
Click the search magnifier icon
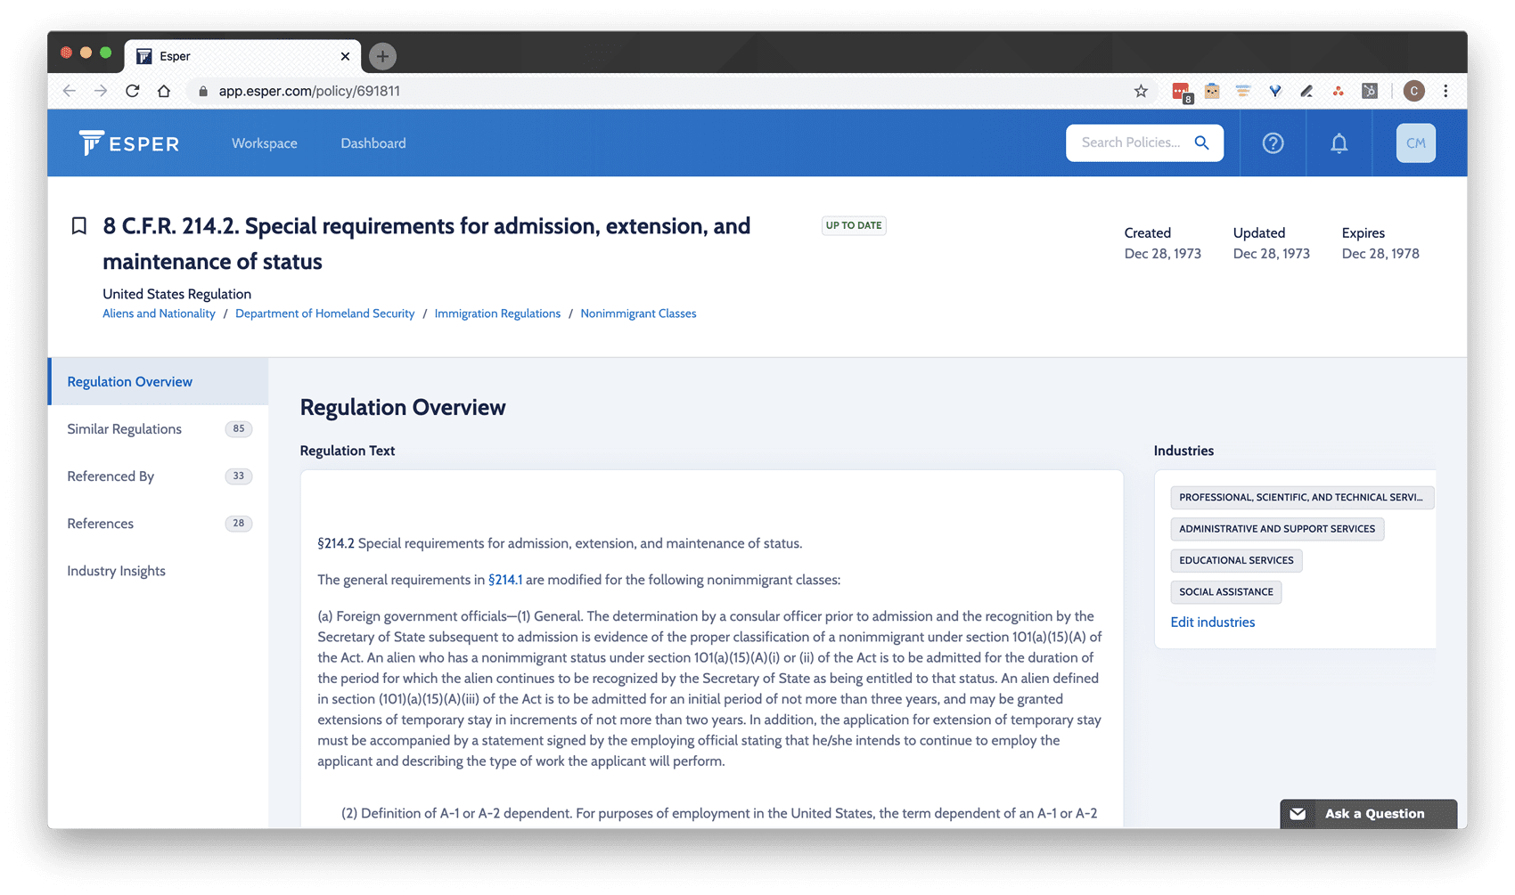point(1201,142)
